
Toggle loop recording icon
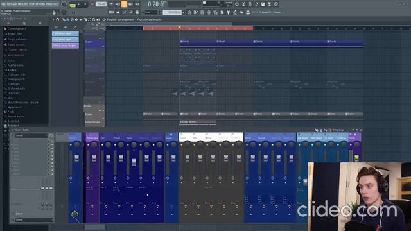point(137,4)
